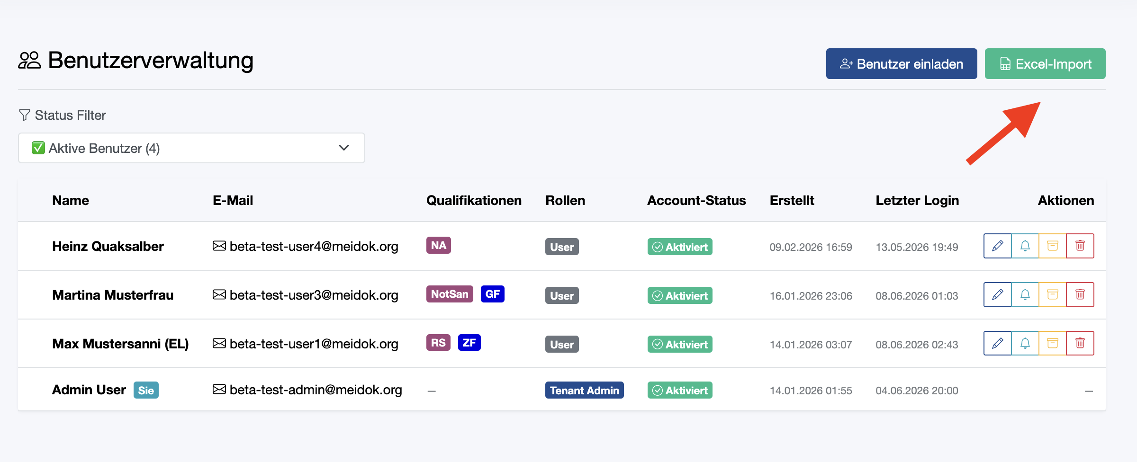Click the Name column header

(71, 200)
